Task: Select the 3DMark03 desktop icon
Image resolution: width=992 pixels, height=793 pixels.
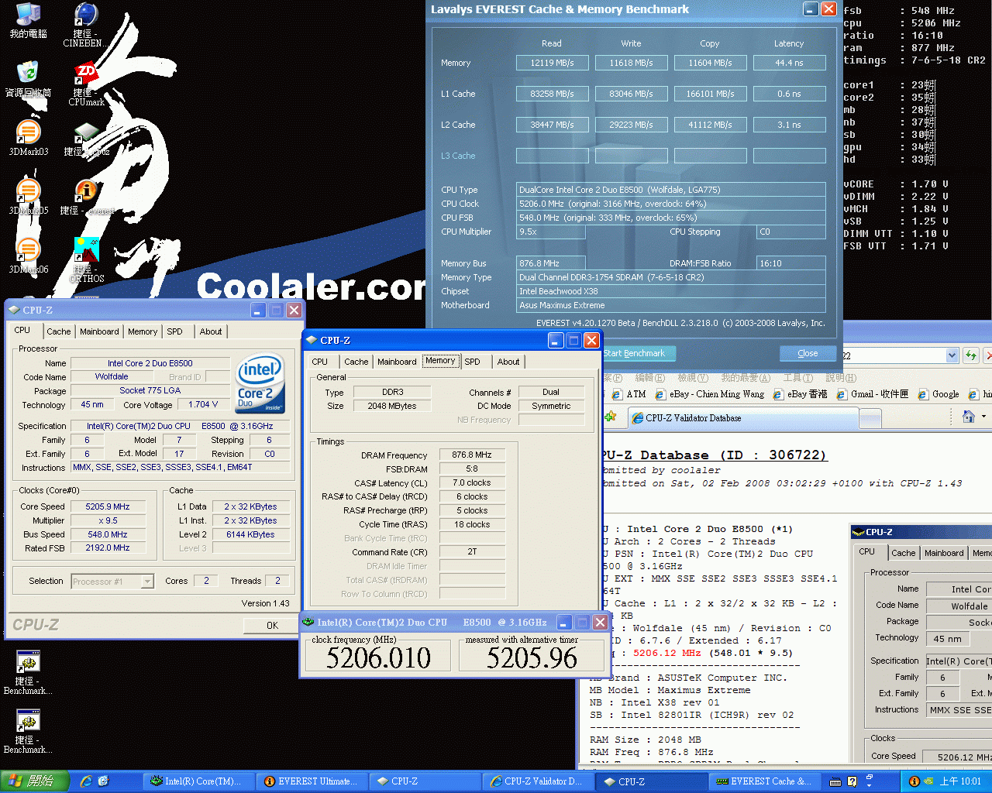Action: click(x=28, y=138)
